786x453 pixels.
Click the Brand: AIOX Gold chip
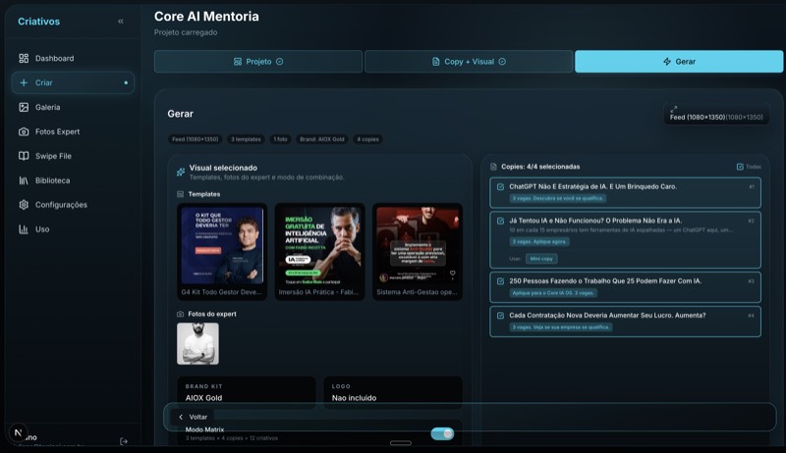point(322,139)
